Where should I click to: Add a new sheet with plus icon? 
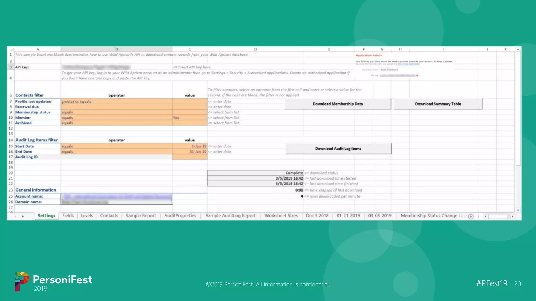471,216
